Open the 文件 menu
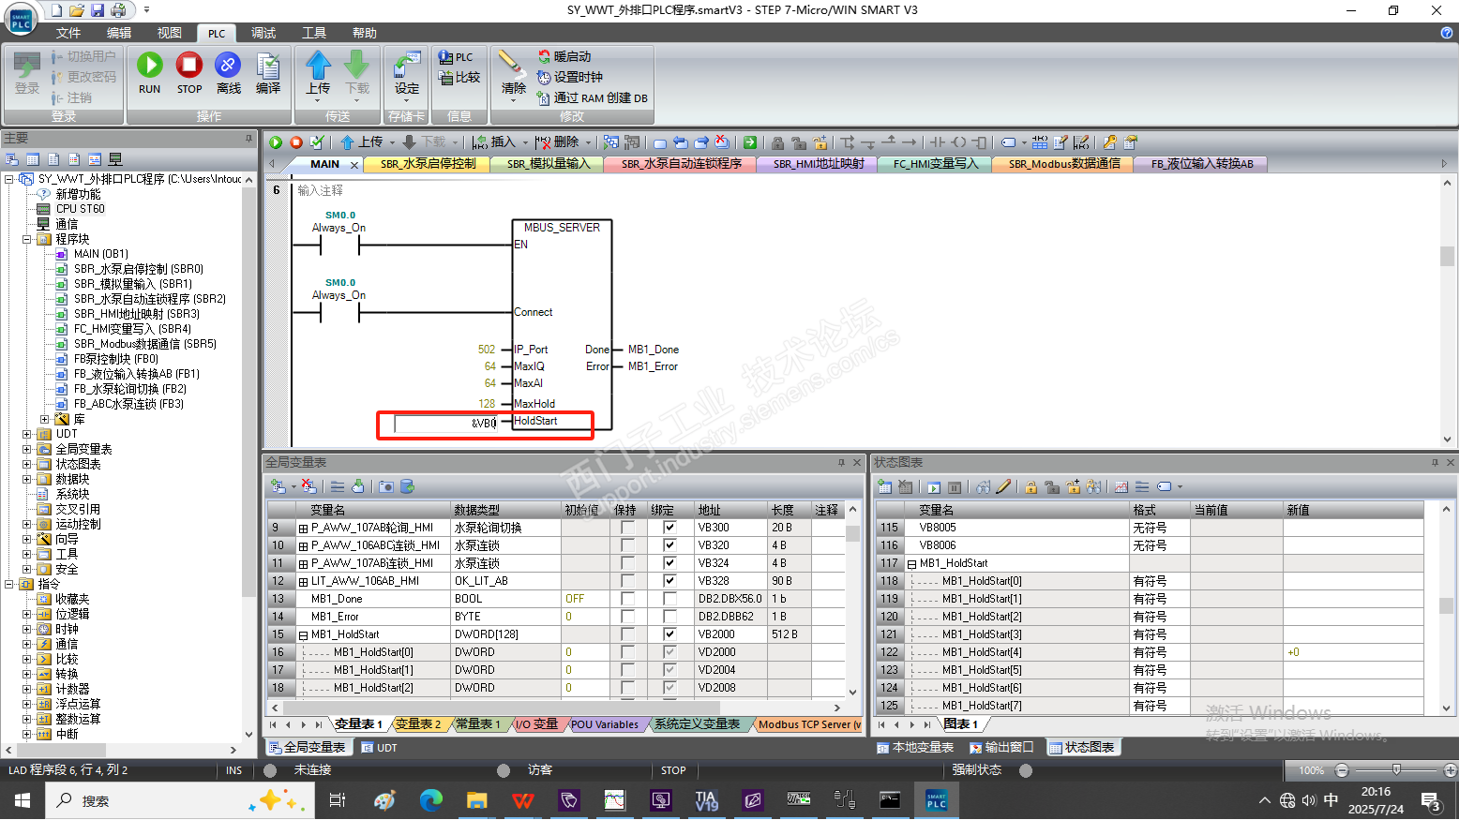 coord(68,33)
